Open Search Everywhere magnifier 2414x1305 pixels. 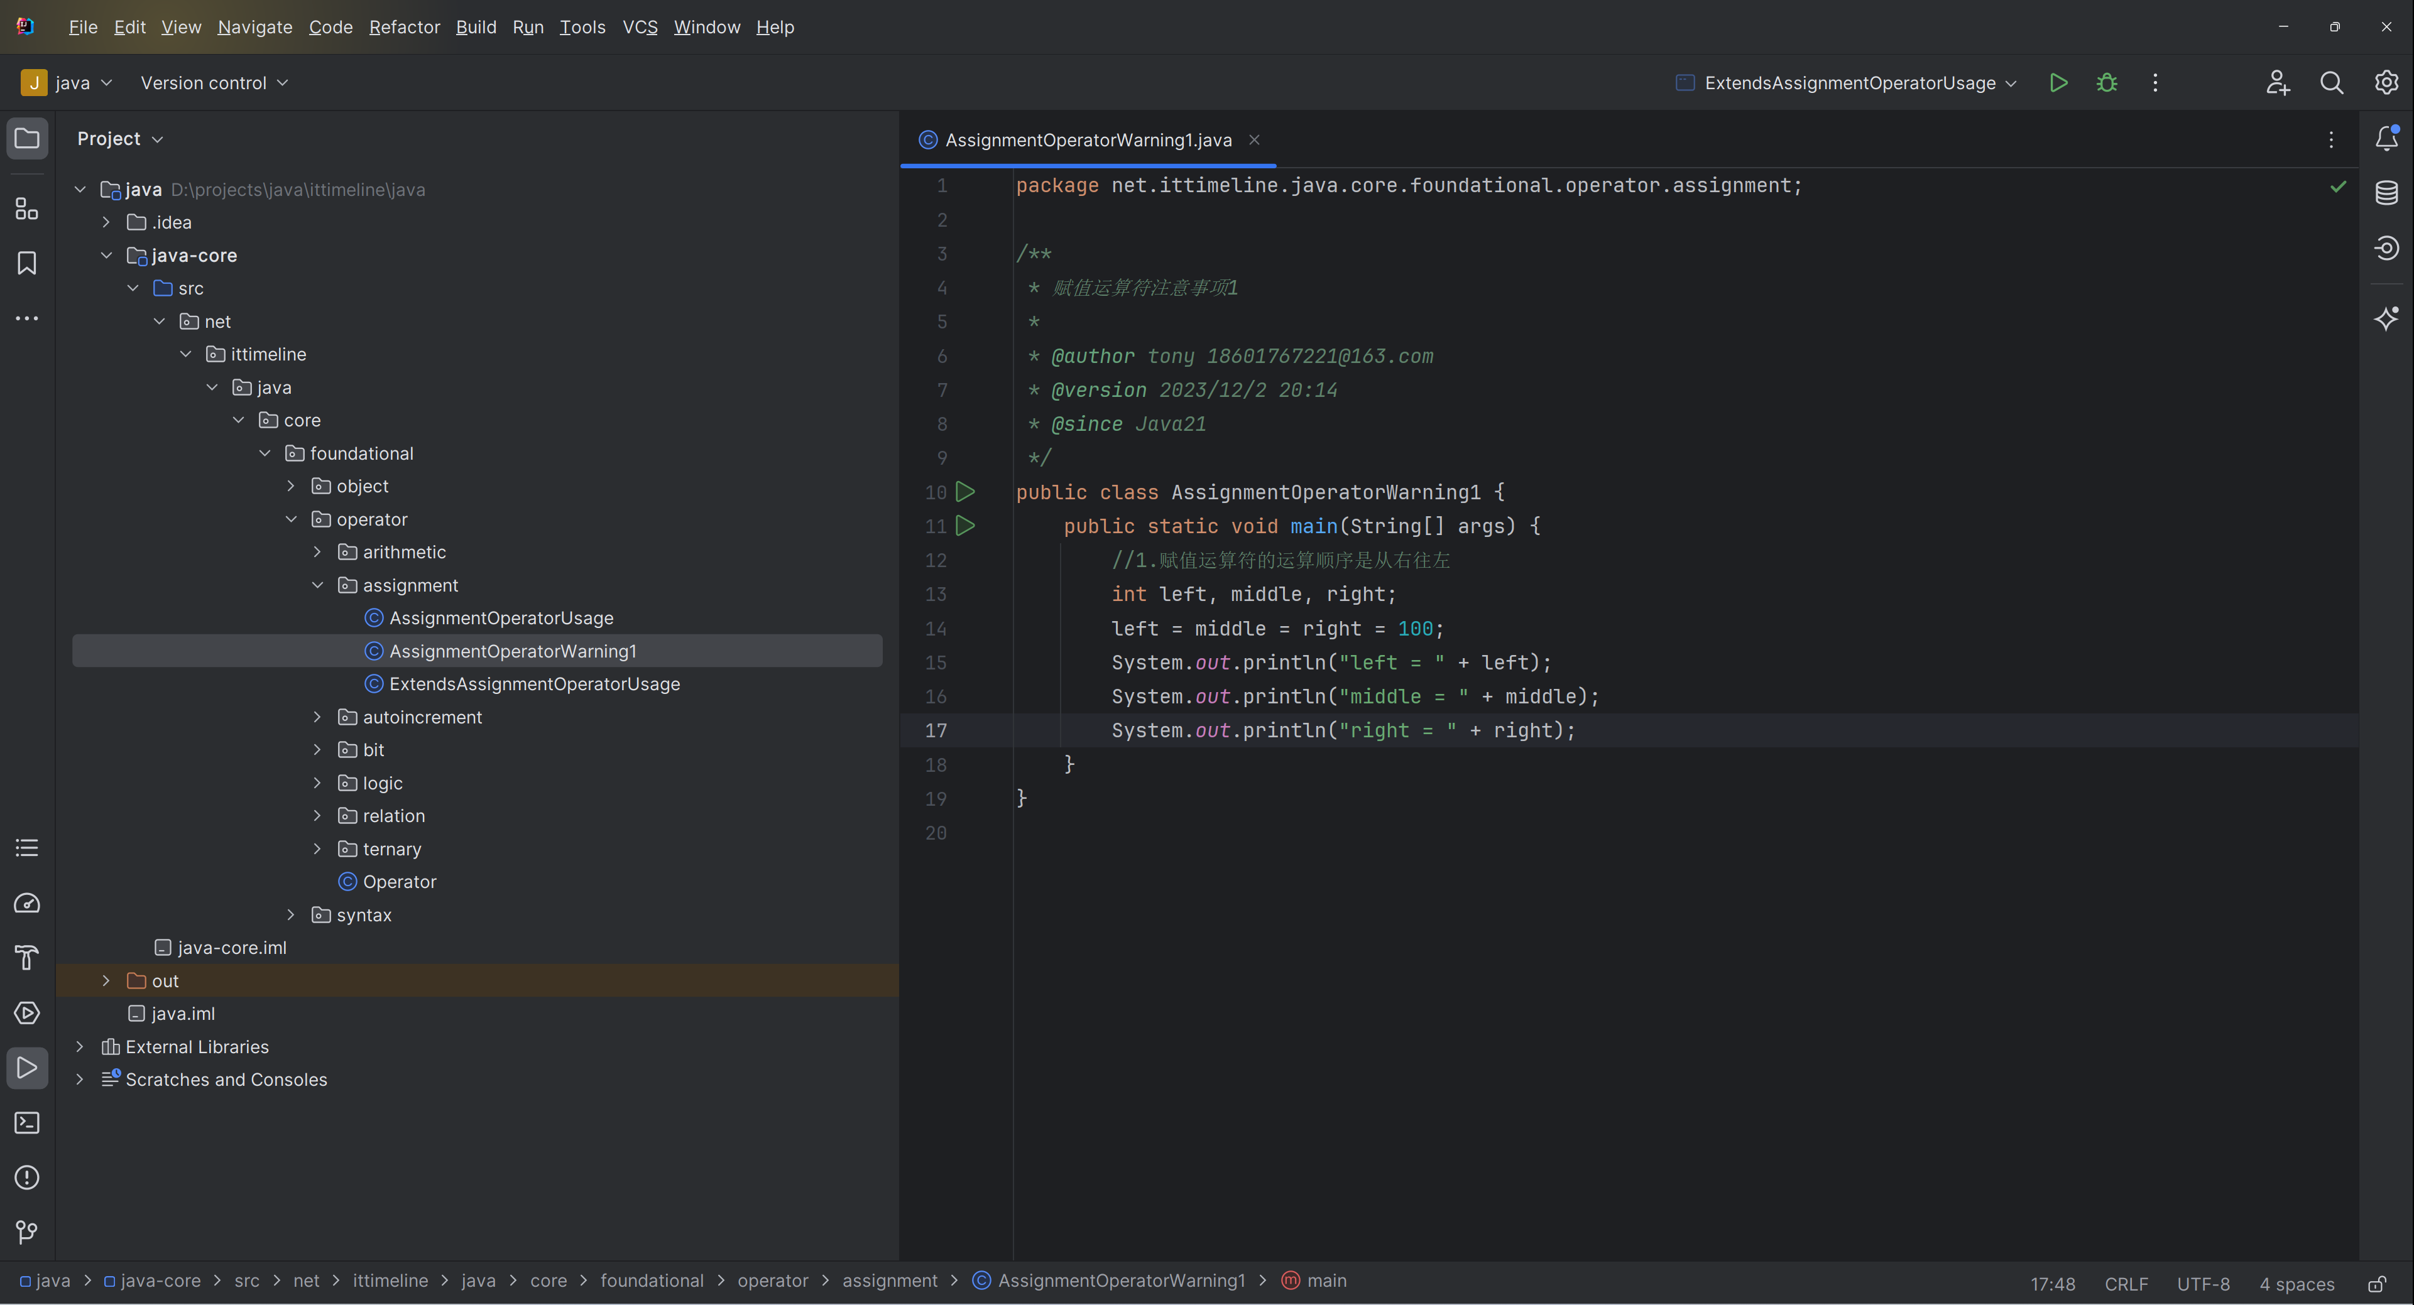2332,82
